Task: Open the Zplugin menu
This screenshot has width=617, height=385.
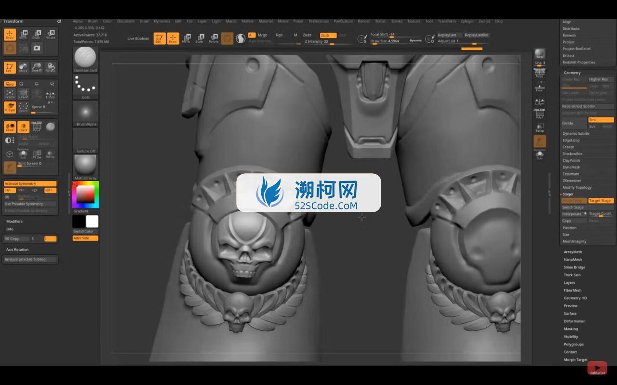Action: [x=467, y=21]
